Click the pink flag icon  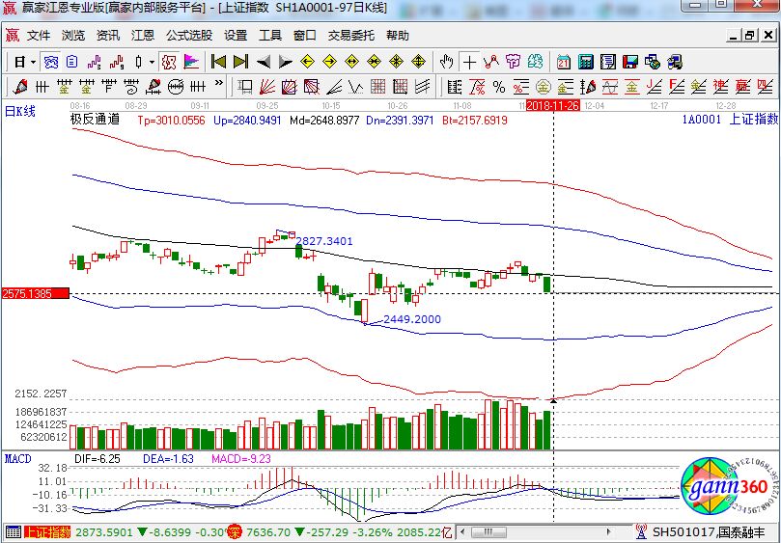191,62
